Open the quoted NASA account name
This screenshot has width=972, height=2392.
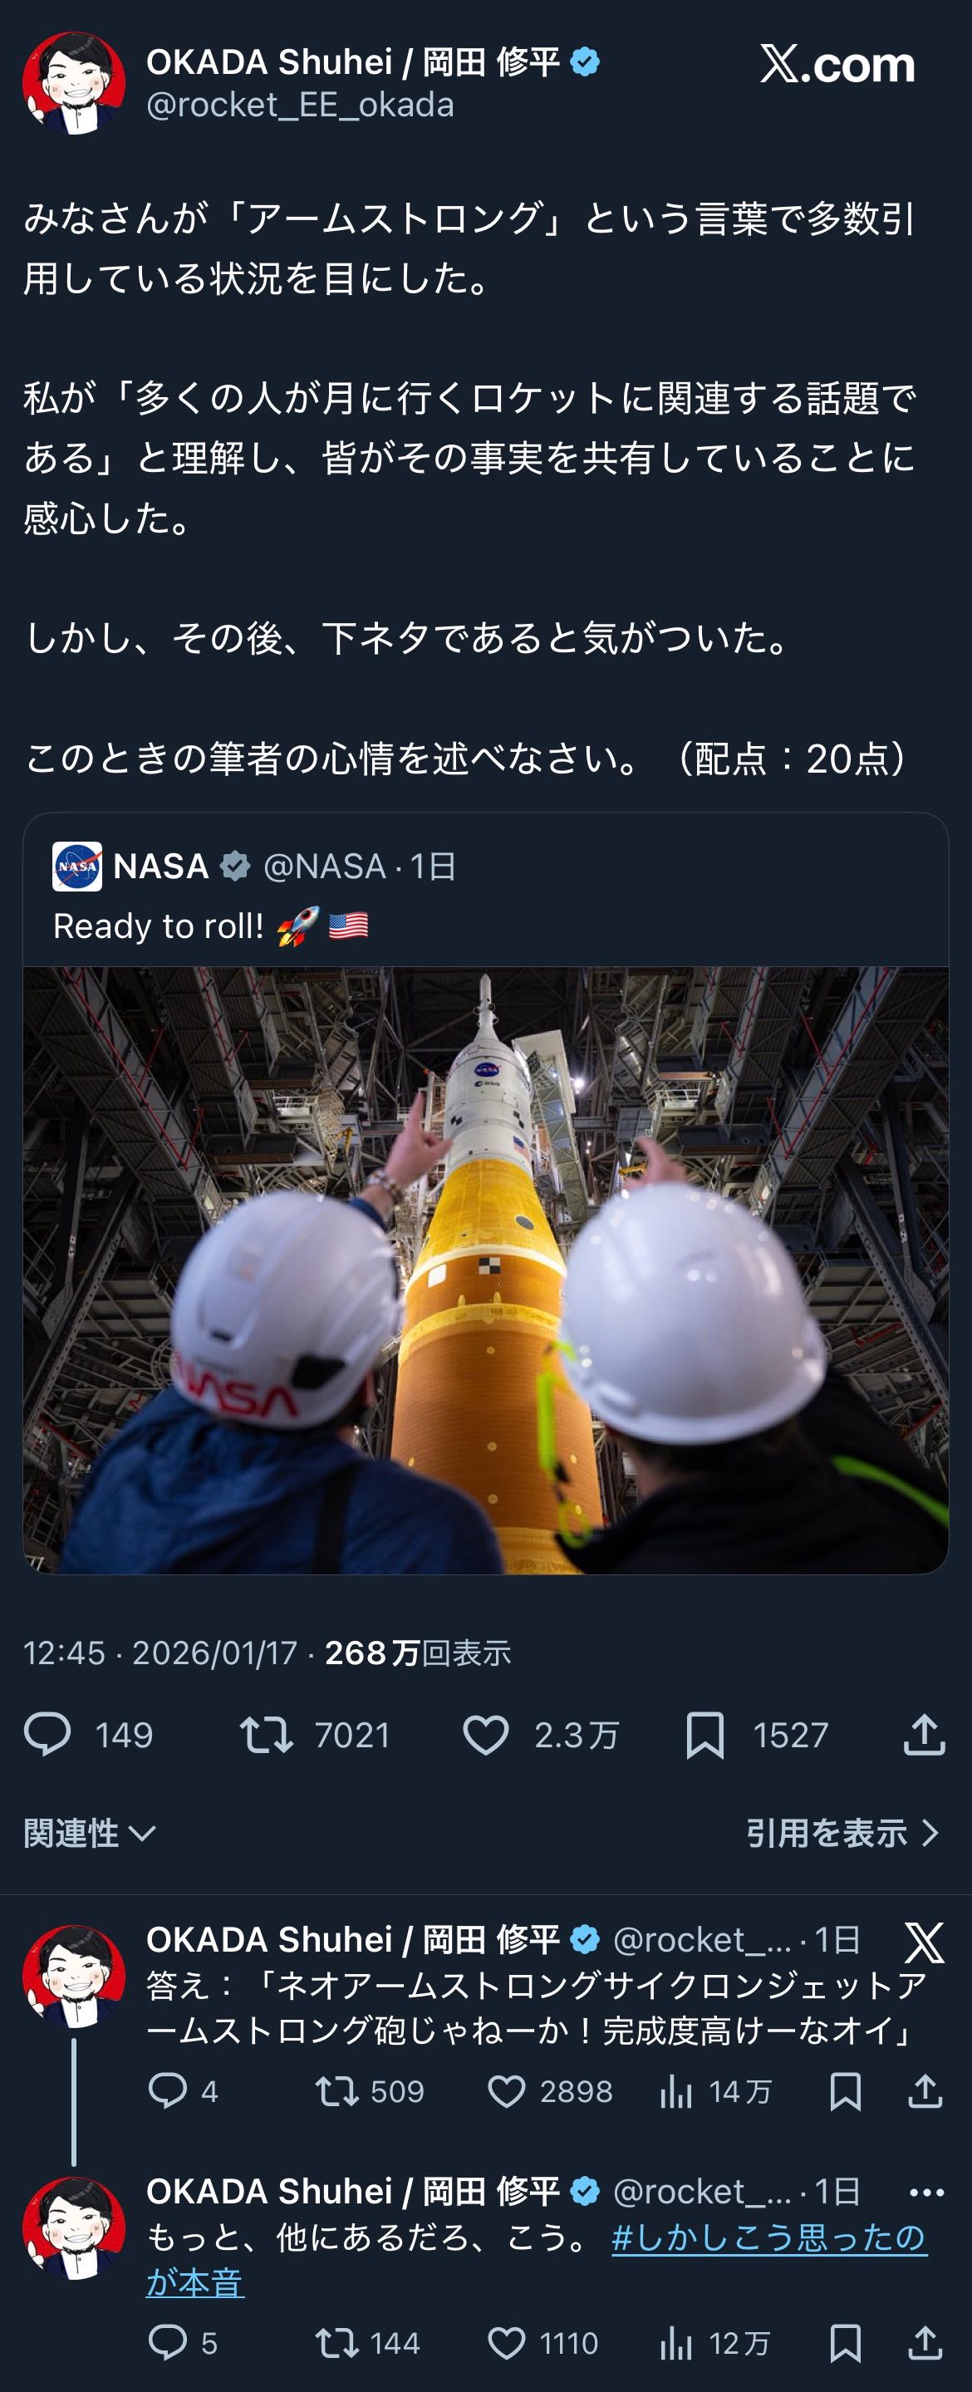tap(160, 867)
